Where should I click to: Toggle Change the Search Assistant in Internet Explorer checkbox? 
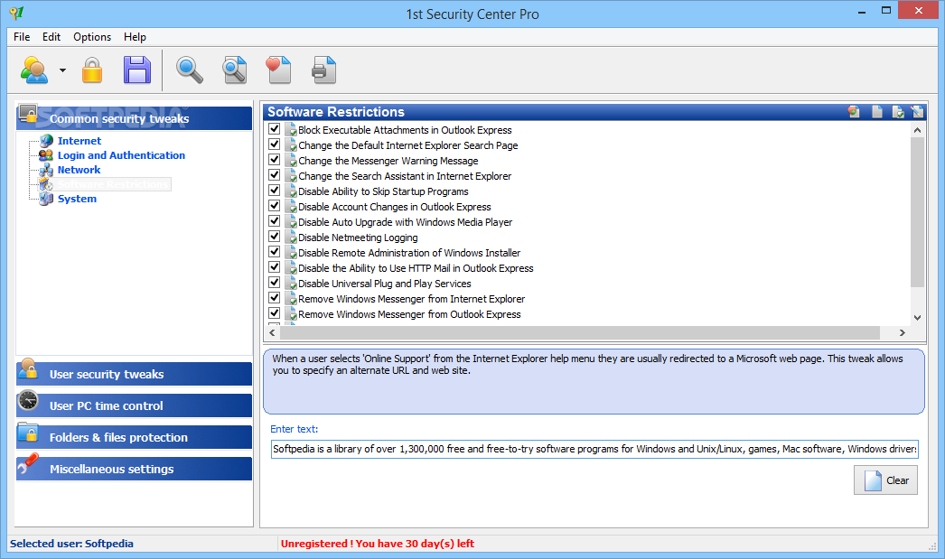tap(275, 175)
